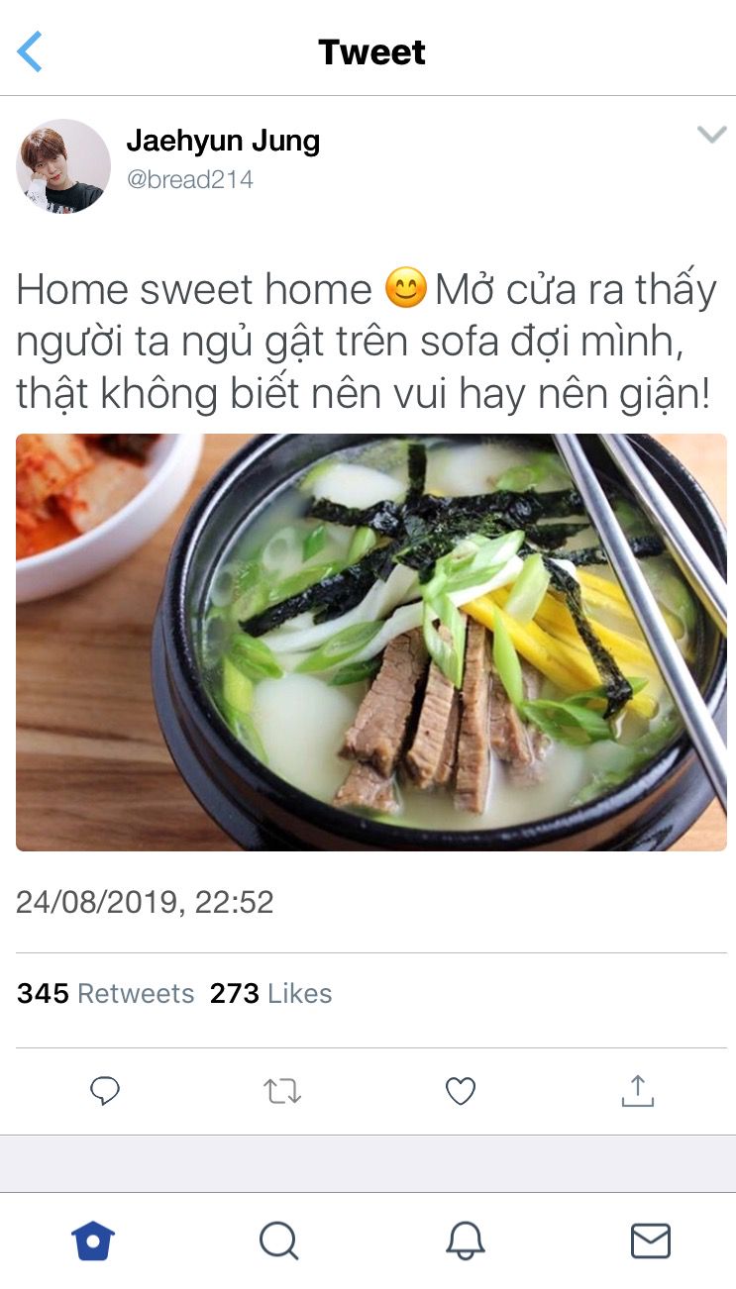Tap the smiling emoji in the tweet
The image size is (736, 1289).
point(404,290)
